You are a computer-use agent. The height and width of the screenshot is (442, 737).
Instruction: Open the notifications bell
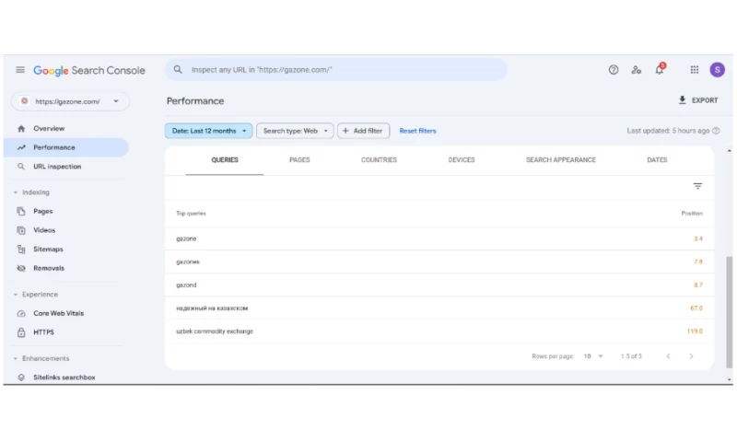(660, 69)
